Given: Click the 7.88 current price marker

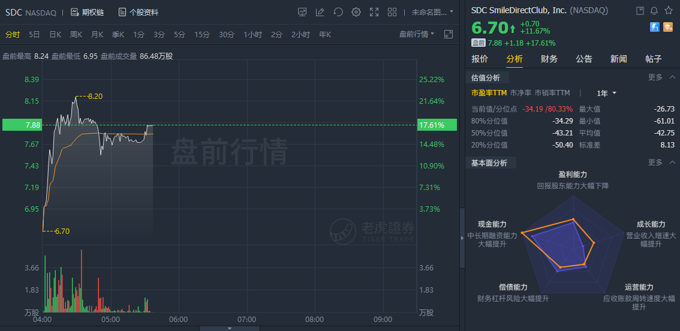Looking at the screenshot, I should [22, 125].
